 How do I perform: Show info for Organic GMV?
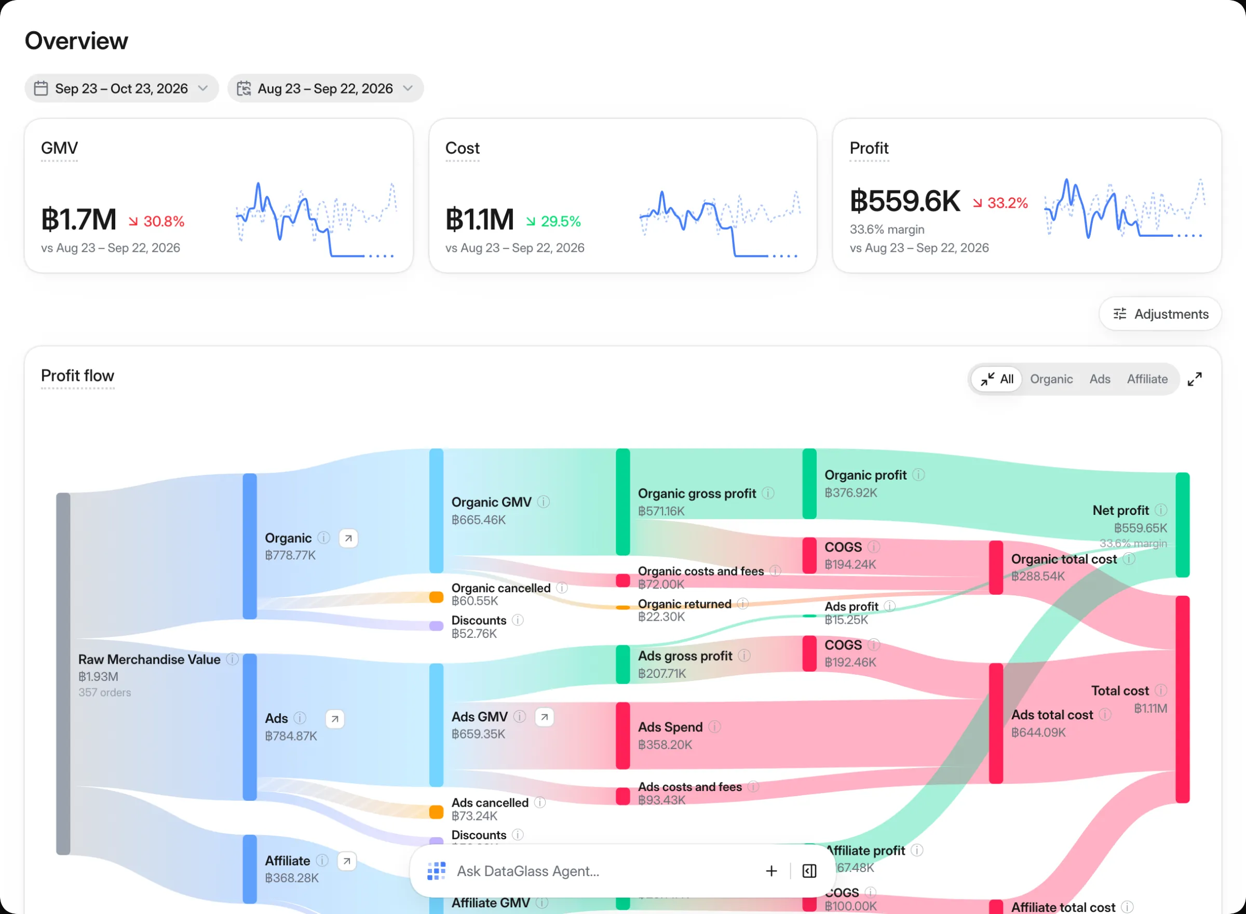(x=544, y=502)
